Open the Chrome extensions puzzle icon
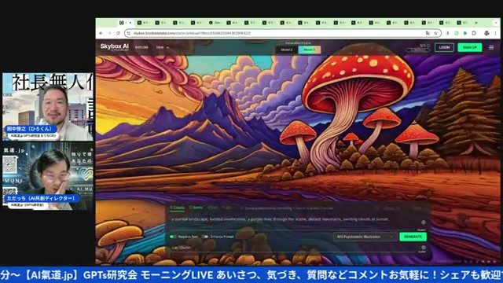 [x=474, y=33]
